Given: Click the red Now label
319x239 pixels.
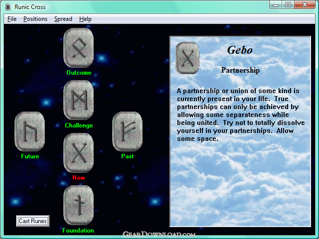Looking at the screenshot, I should pyautogui.click(x=79, y=178).
